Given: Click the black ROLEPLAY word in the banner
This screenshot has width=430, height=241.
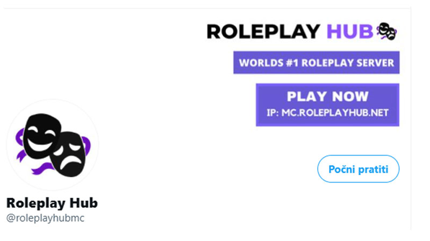Looking at the screenshot, I should click(x=263, y=32).
